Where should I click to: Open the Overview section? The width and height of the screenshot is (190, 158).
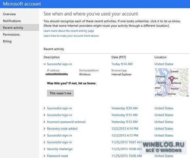[10, 14]
